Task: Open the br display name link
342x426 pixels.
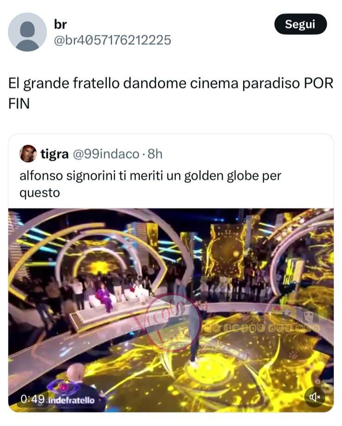Action: (60, 24)
